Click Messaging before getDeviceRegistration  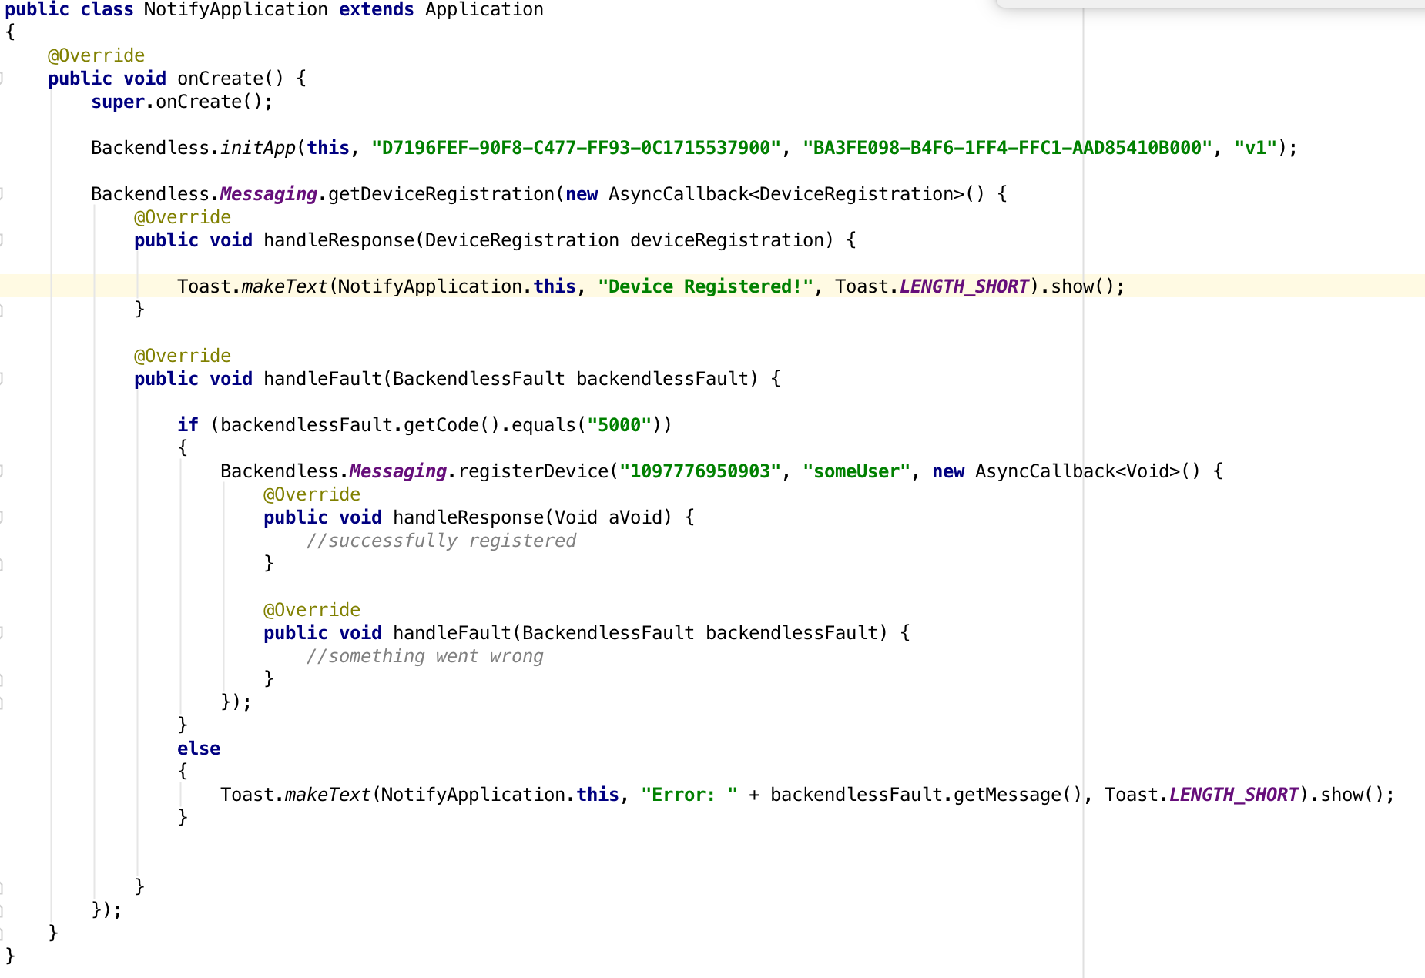(269, 194)
